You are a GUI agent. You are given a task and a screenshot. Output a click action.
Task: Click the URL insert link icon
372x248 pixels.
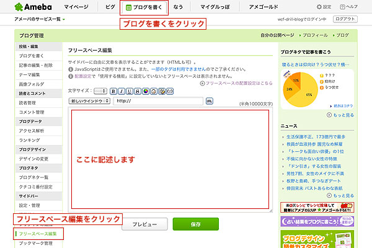(x=209, y=100)
